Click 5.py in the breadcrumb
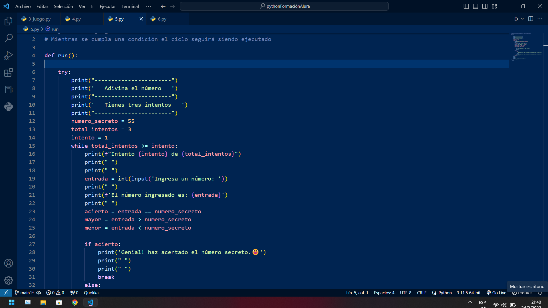Viewport: 548px width, 308px height. coord(35,29)
